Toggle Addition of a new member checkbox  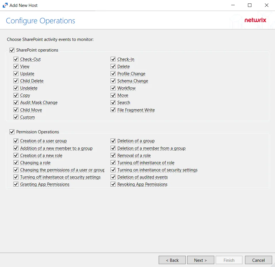[x=16, y=148]
